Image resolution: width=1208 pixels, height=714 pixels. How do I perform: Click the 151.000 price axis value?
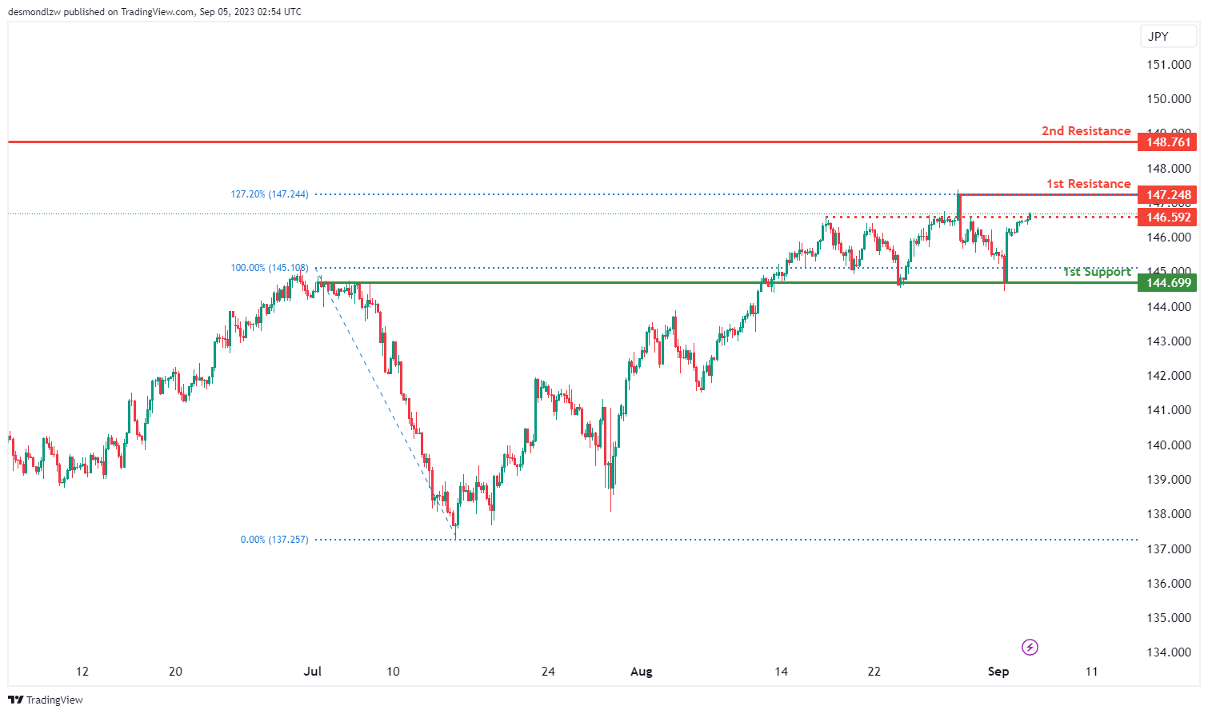click(1169, 65)
